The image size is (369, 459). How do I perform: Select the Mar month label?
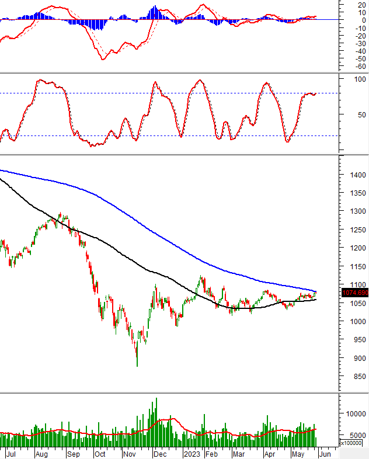(x=238, y=454)
